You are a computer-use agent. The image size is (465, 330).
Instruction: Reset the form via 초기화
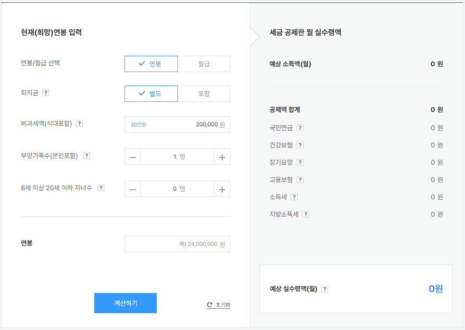(218, 305)
